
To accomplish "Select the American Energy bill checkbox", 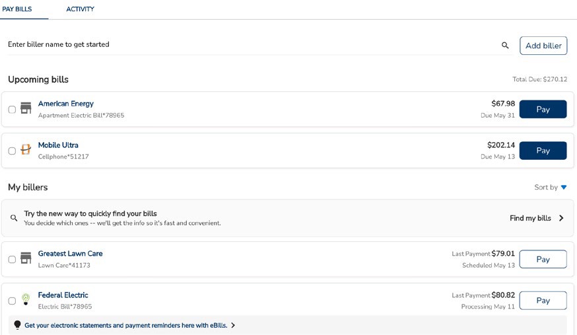I will 12,110.
